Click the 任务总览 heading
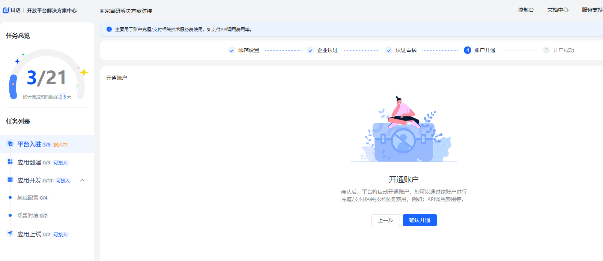 coord(18,36)
